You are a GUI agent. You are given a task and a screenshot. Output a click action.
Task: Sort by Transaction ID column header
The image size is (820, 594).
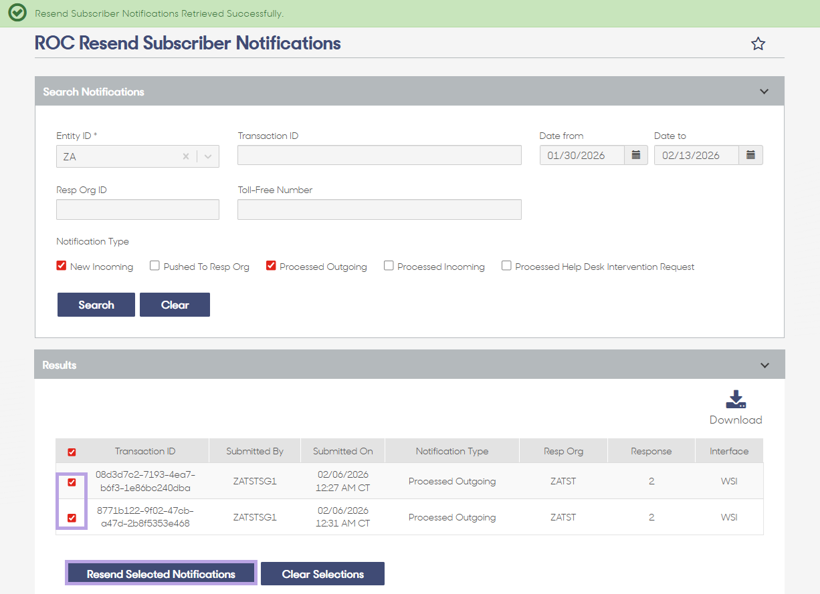pyautogui.click(x=145, y=452)
